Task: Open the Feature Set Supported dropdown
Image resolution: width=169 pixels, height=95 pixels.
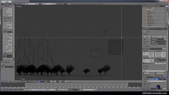Action: tap(158, 41)
